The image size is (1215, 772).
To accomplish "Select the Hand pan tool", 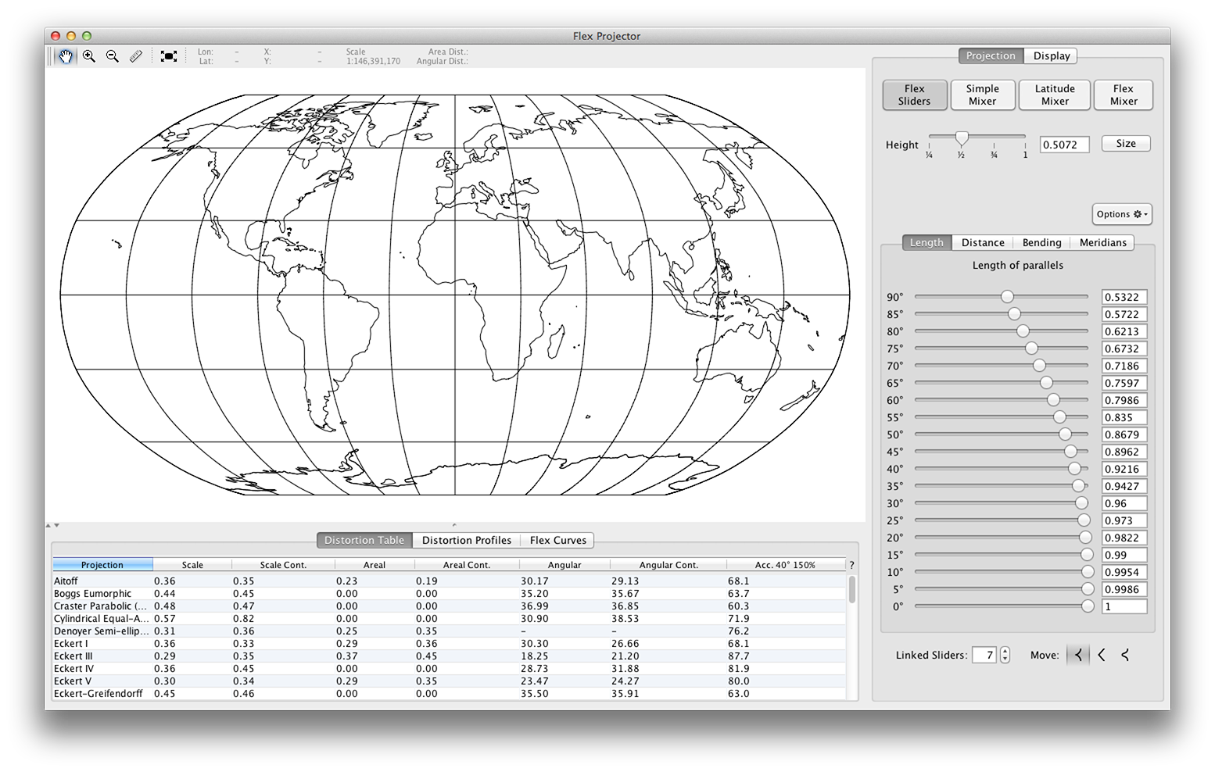I will point(66,56).
